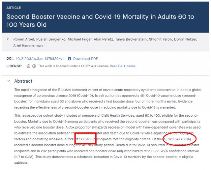
Task: Click the article title Second Booster Vaccine
Action: point(100,20)
